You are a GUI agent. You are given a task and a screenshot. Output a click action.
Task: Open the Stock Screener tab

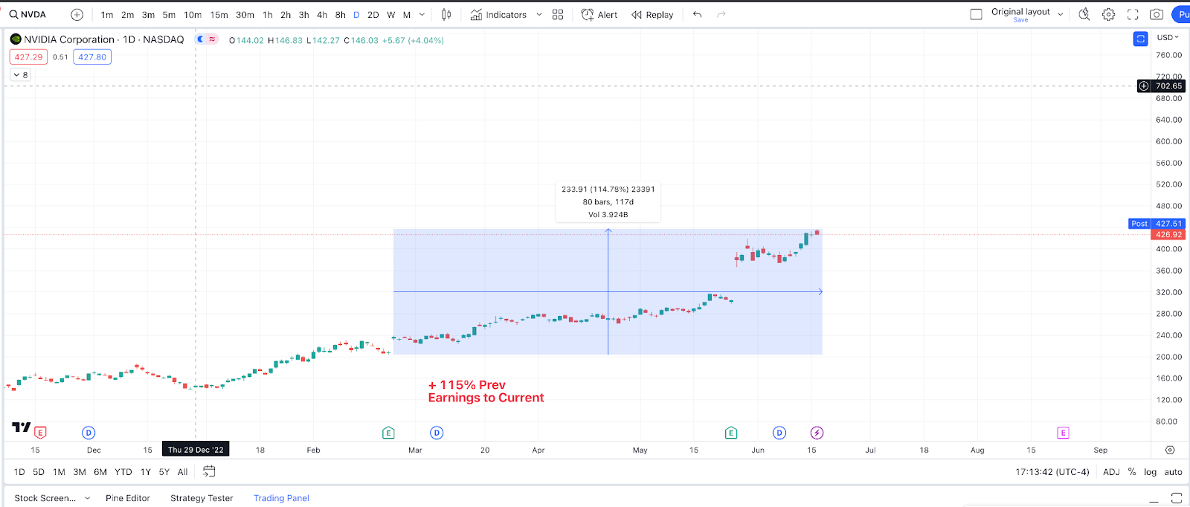(x=45, y=498)
